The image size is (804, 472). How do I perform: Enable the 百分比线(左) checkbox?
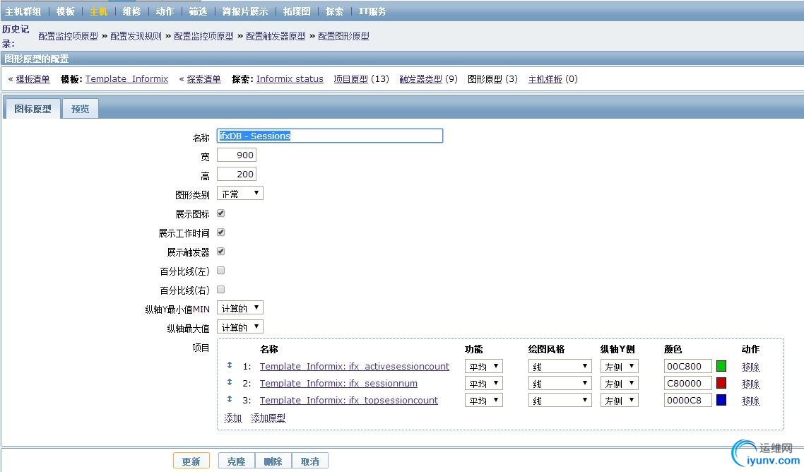click(221, 271)
